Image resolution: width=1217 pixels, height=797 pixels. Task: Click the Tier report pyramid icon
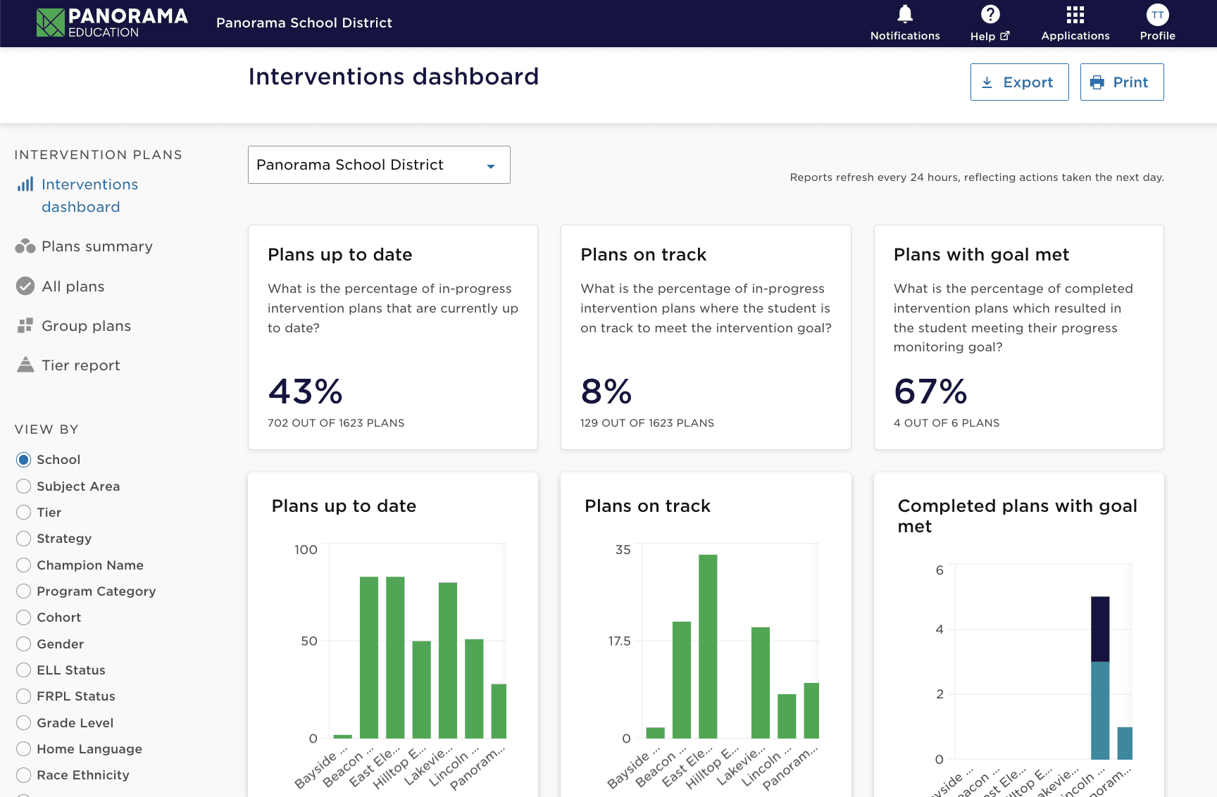point(25,364)
